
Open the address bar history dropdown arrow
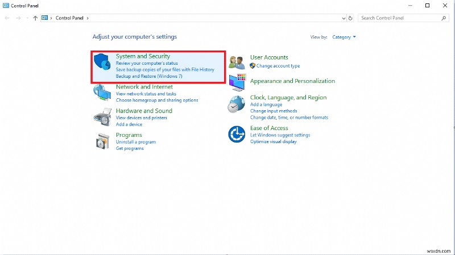point(343,18)
